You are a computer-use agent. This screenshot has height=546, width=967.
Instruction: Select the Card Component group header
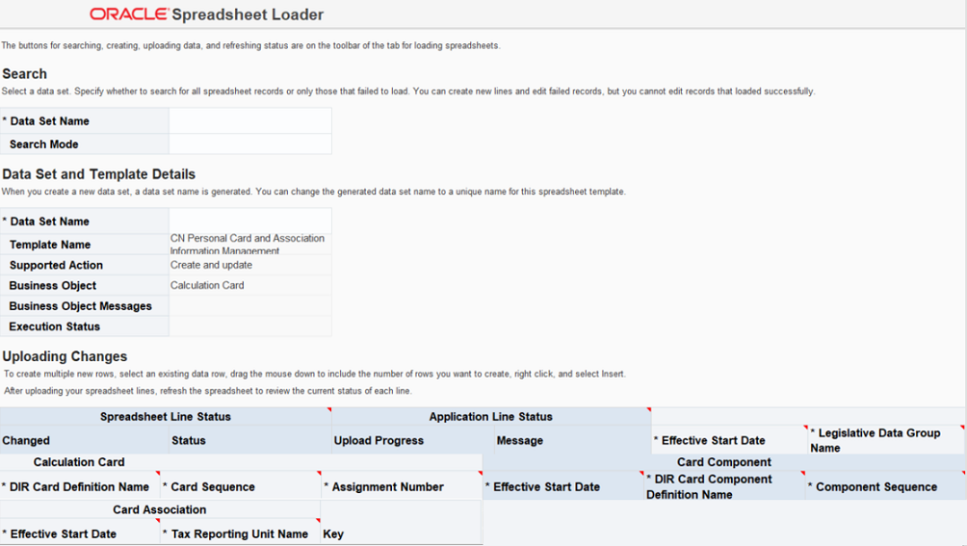click(x=724, y=462)
